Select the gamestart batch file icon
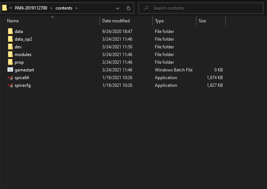 pos(10,70)
